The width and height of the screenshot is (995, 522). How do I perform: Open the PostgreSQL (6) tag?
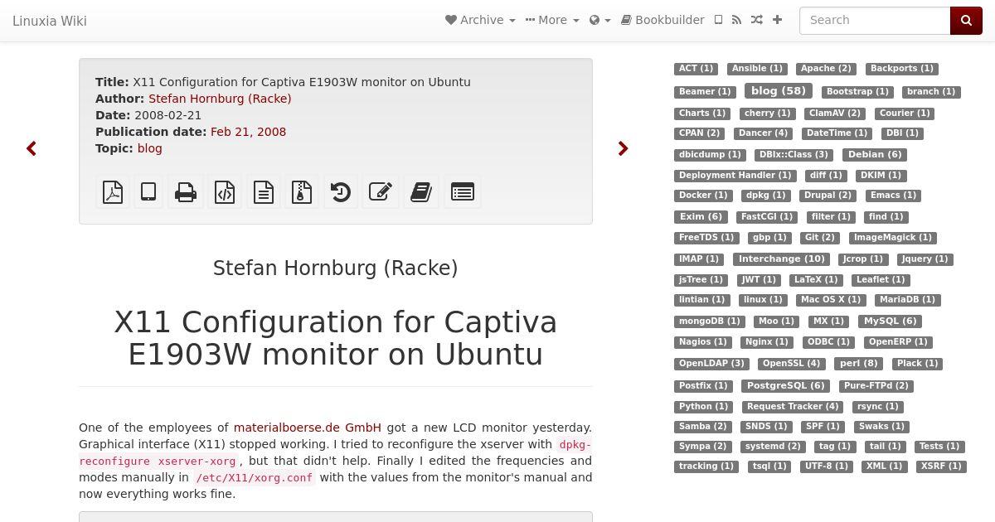(x=786, y=385)
